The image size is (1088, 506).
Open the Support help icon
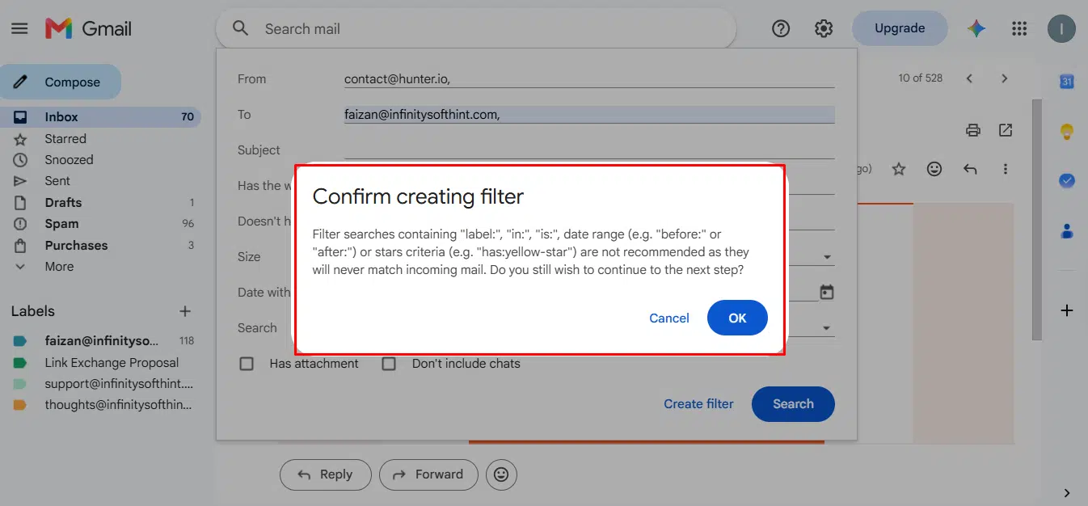tap(781, 28)
